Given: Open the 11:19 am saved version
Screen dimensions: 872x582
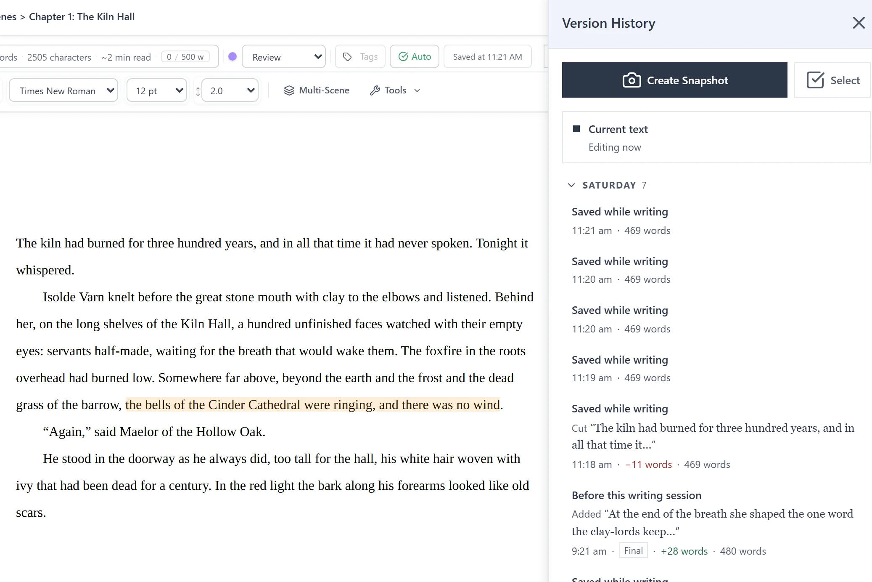Looking at the screenshot, I should [716, 369].
